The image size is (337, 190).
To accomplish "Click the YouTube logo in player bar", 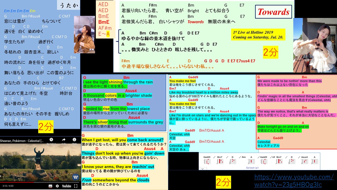I will 66,186.
